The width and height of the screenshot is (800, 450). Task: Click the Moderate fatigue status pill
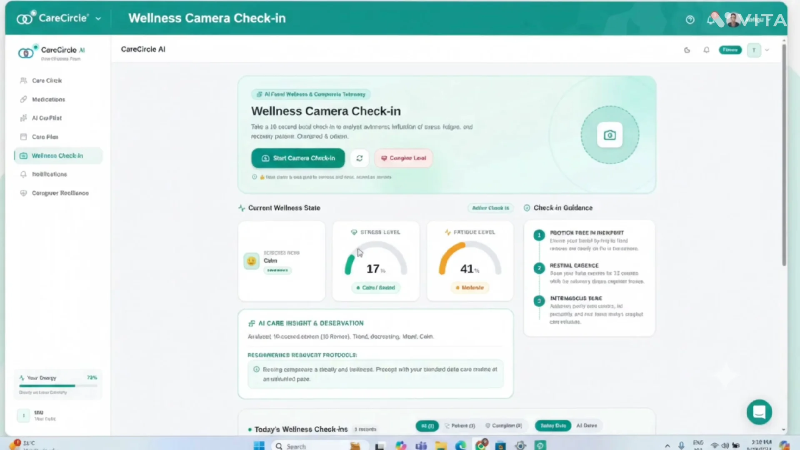[470, 287]
